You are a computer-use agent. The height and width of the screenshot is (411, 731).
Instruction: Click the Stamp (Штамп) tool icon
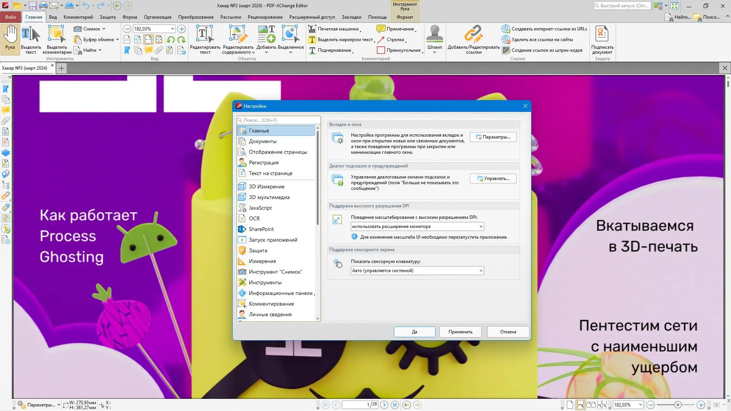434,34
